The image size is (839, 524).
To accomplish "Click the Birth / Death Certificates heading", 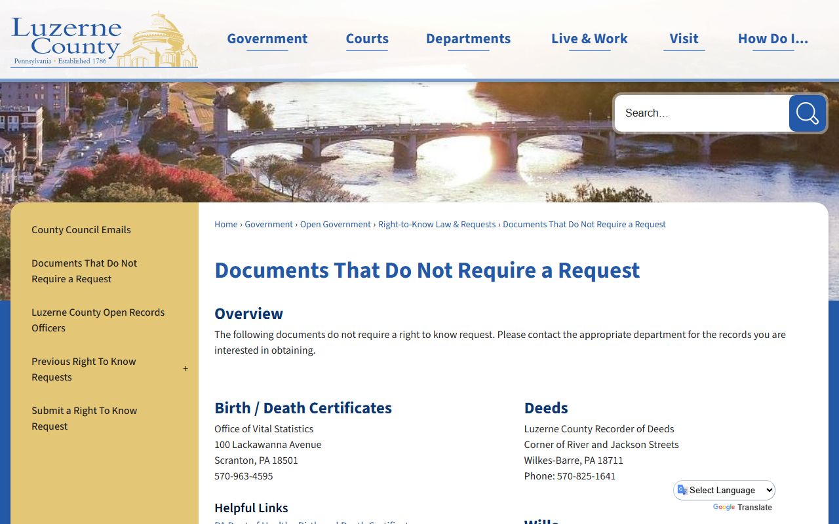I will 303,408.
